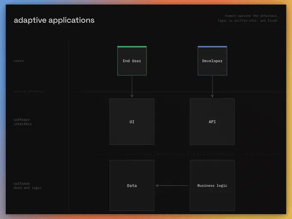292x219 pixels.
Task: Select the Data box
Action: pos(132,186)
